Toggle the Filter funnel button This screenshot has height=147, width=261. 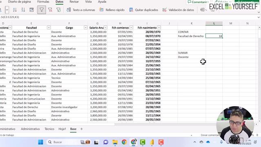[x=42, y=10]
